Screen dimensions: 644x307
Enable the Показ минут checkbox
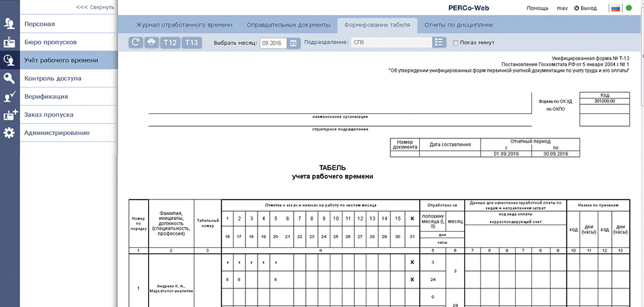coord(455,42)
